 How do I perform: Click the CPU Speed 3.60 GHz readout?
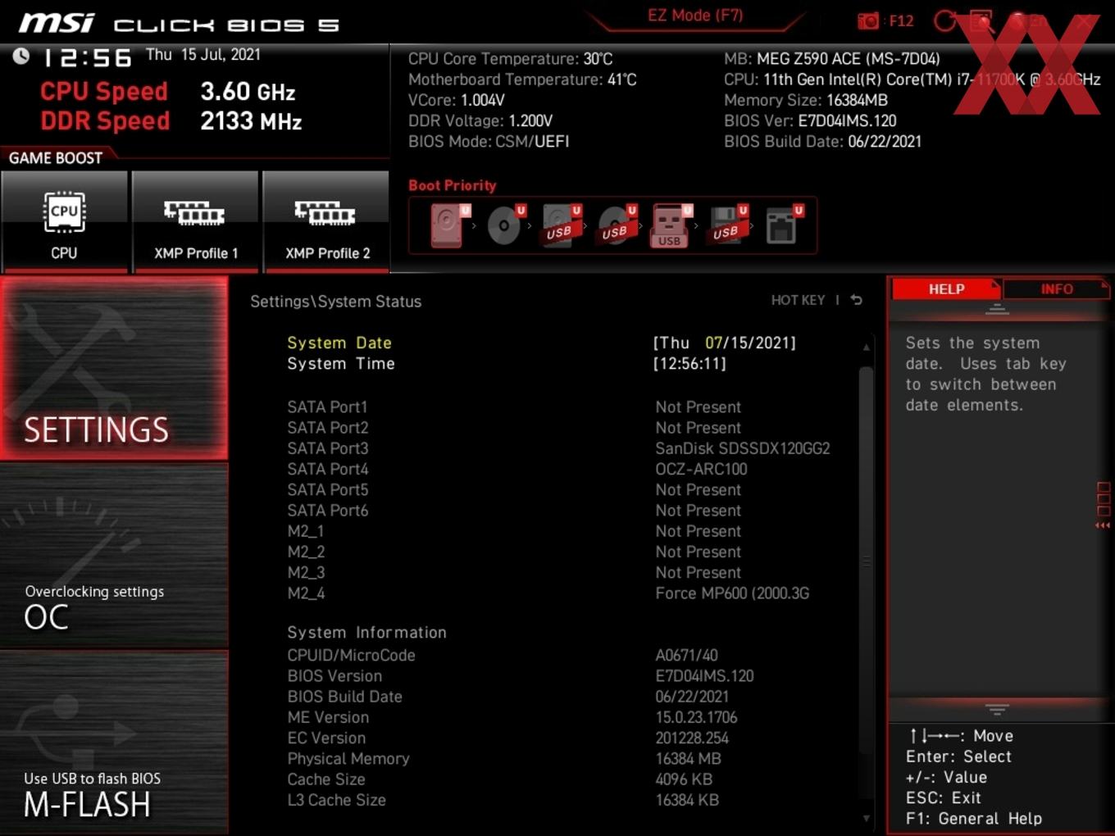[x=167, y=91]
